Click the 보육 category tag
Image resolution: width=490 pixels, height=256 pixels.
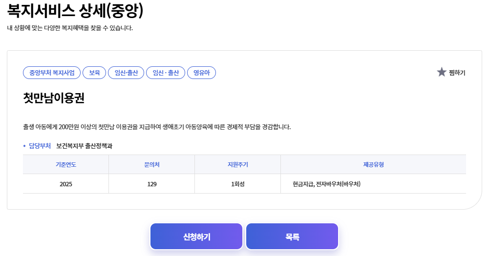pos(94,73)
